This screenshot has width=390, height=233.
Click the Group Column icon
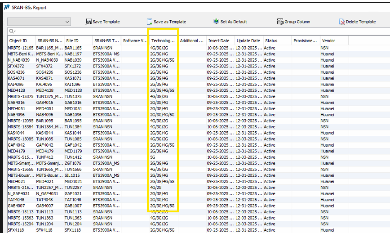coord(280,22)
